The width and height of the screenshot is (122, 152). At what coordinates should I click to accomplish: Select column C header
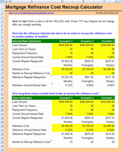[x=32, y=1]
